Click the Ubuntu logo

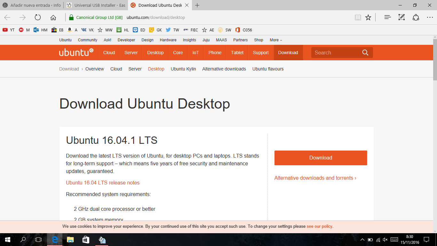click(76, 53)
